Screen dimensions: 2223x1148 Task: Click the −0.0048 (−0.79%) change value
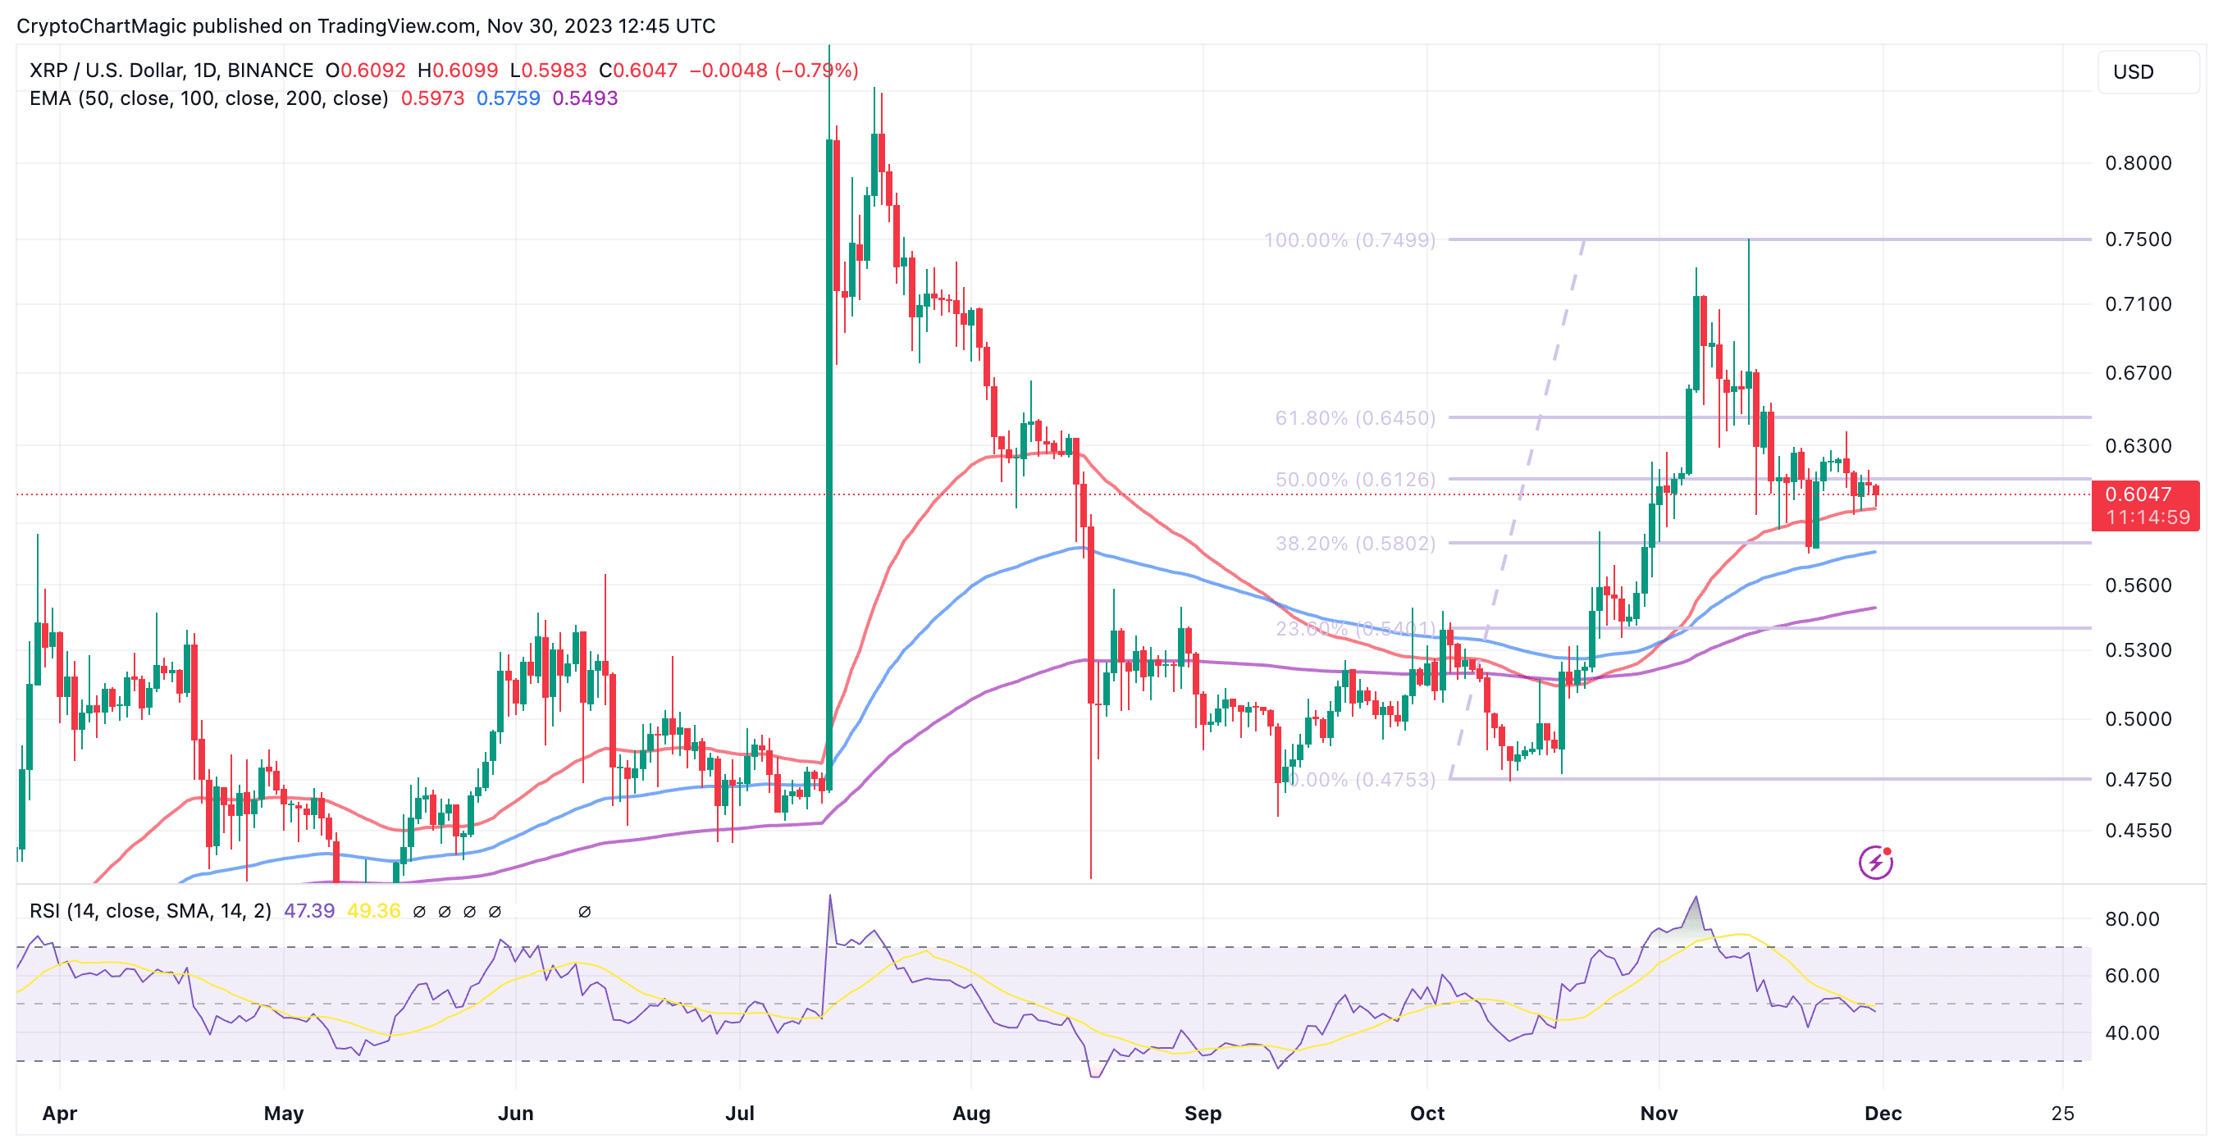point(774,70)
